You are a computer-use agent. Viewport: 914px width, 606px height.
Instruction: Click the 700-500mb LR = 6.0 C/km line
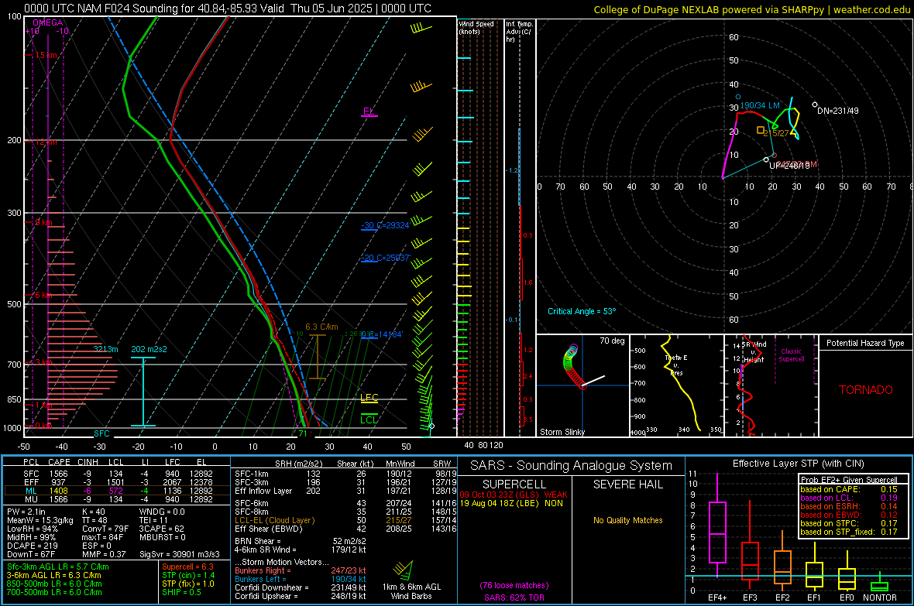click(x=54, y=592)
